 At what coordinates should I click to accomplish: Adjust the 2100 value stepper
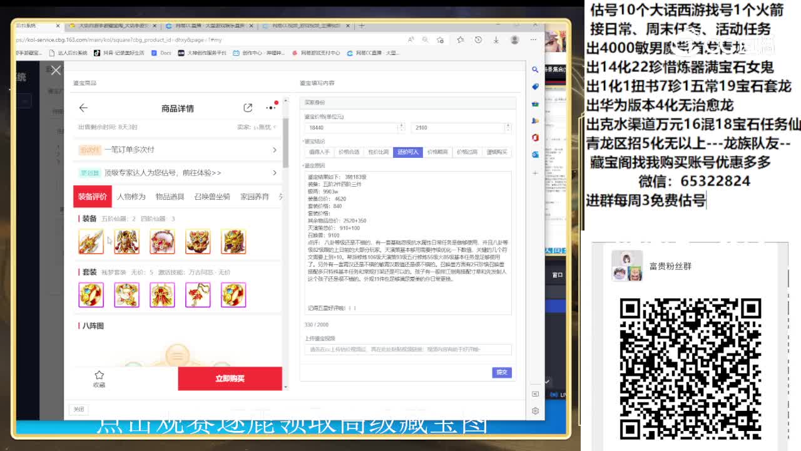coord(508,127)
